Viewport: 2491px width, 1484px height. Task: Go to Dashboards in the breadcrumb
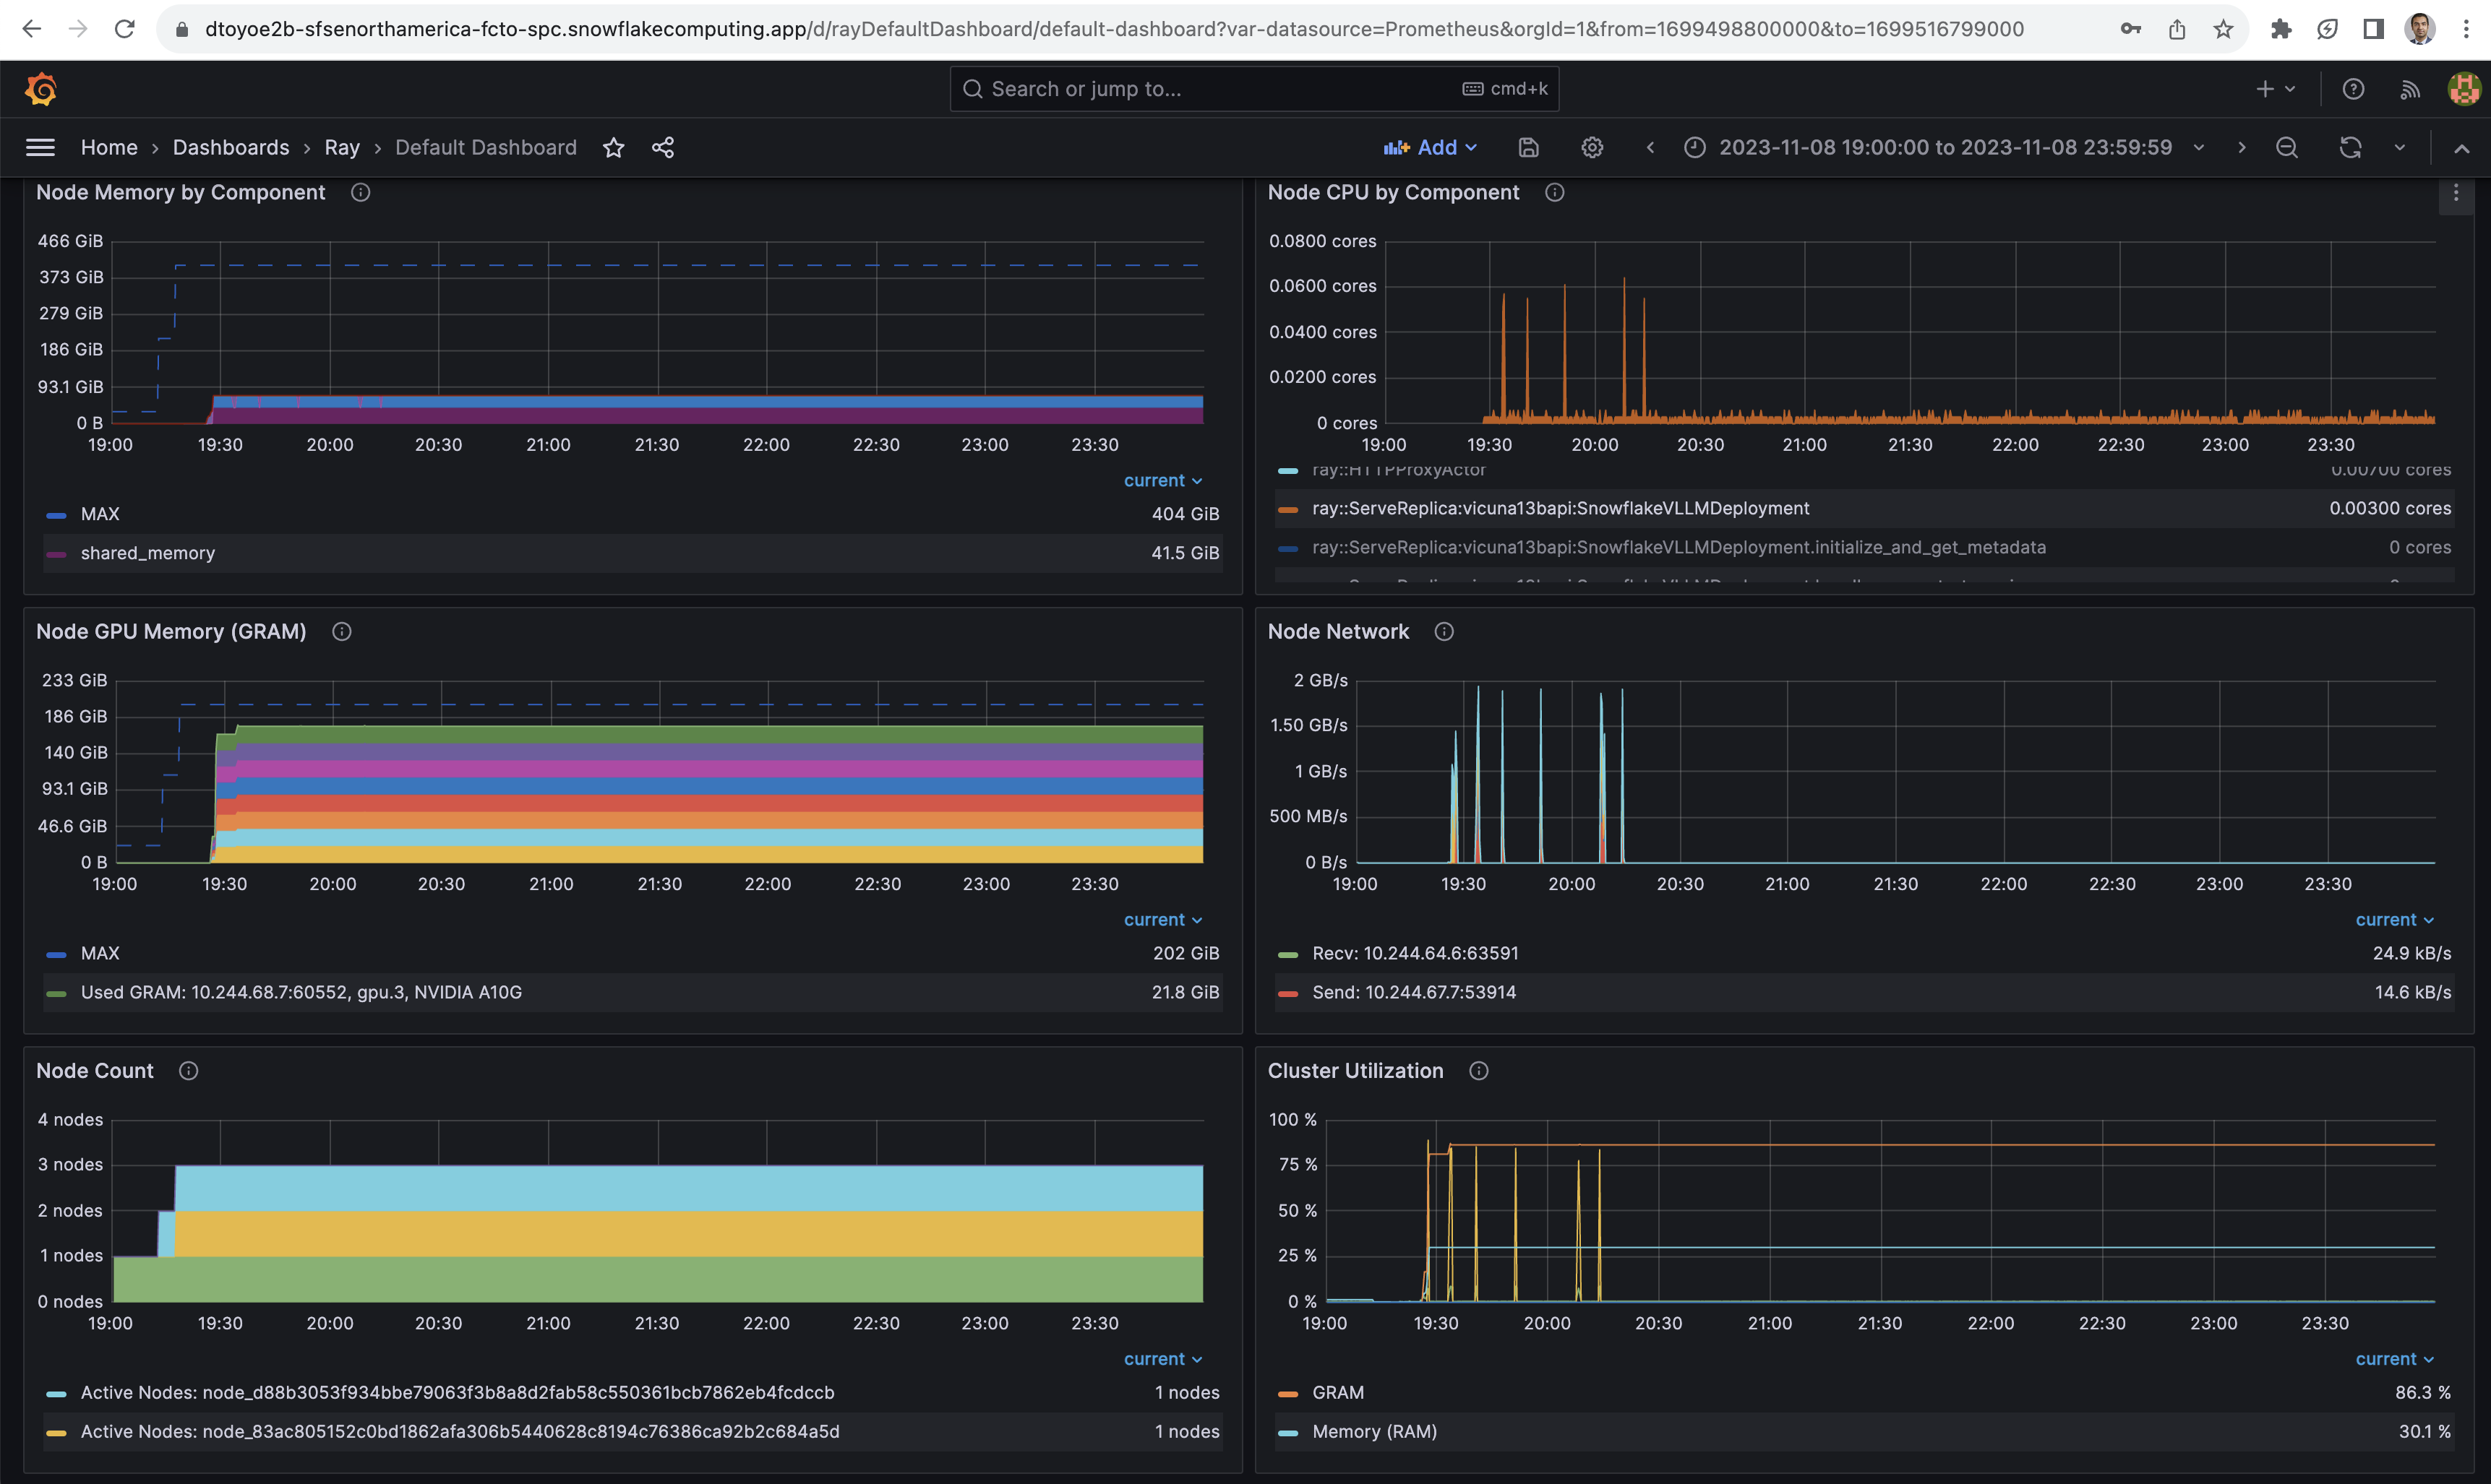point(230,148)
